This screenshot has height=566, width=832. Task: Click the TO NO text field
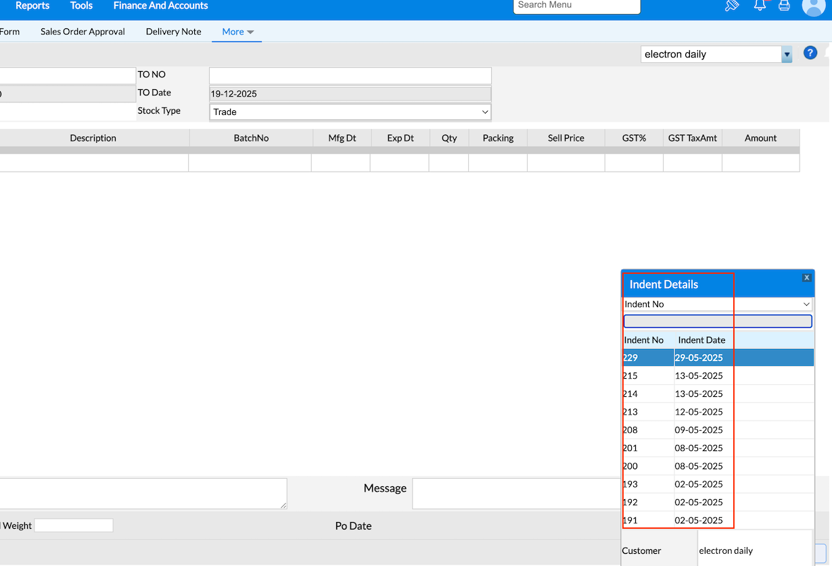point(350,75)
